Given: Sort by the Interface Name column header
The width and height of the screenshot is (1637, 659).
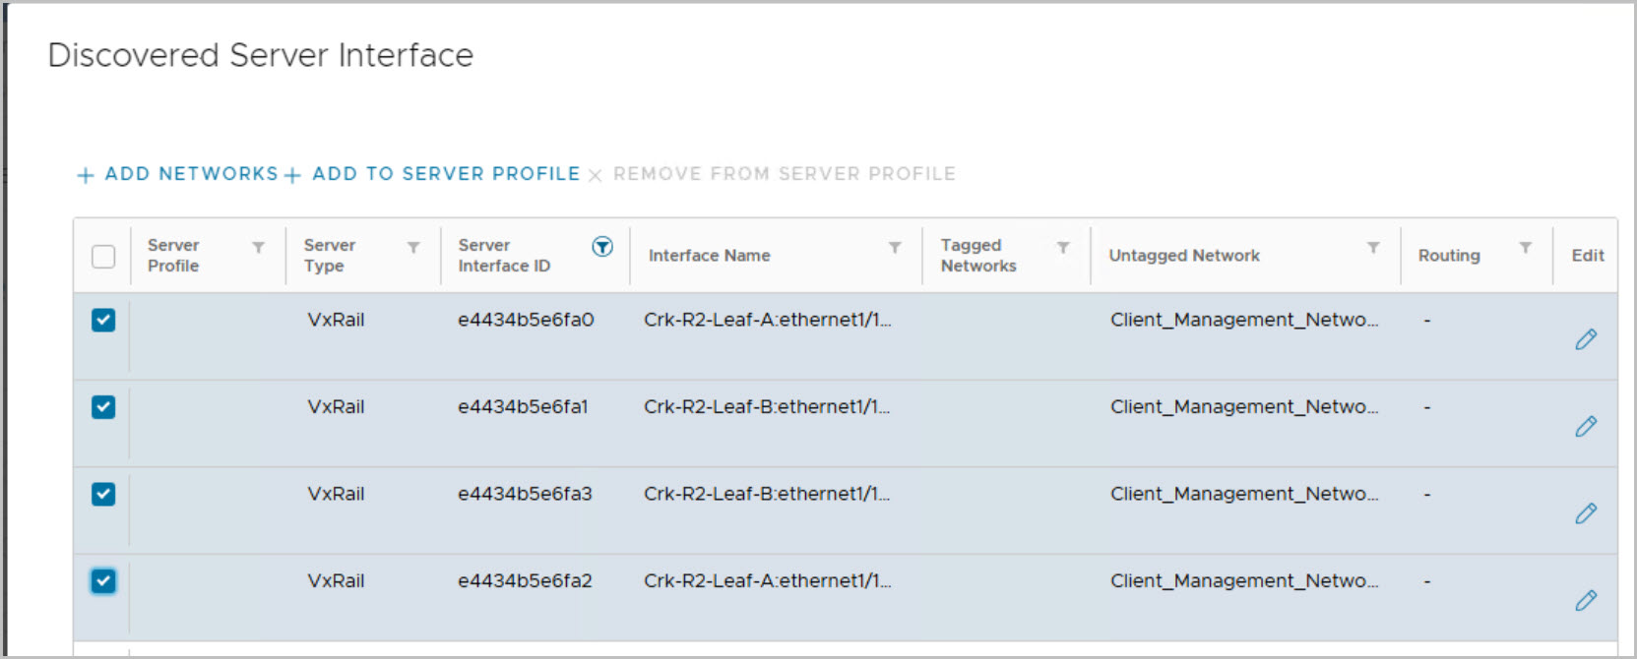Looking at the screenshot, I should tap(709, 256).
